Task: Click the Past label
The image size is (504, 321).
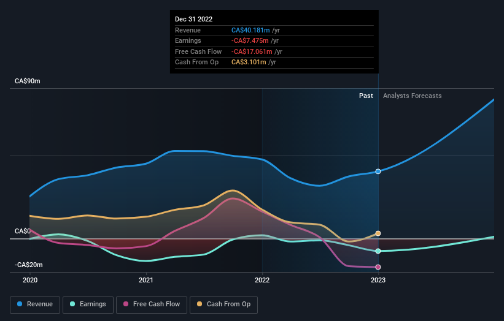Action: point(366,96)
